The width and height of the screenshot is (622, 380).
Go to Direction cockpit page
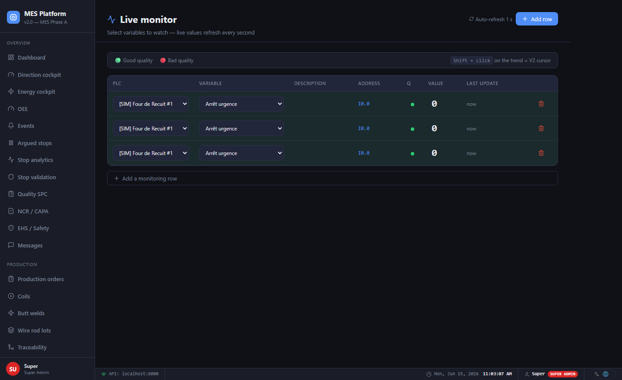pyautogui.click(x=47, y=75)
